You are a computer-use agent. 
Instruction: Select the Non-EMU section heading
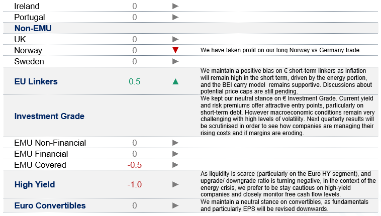(x=33, y=28)
